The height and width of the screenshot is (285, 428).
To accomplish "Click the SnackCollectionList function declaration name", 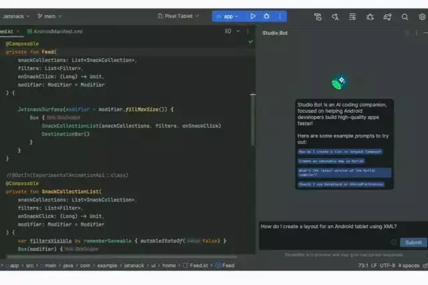I will 70,192.
